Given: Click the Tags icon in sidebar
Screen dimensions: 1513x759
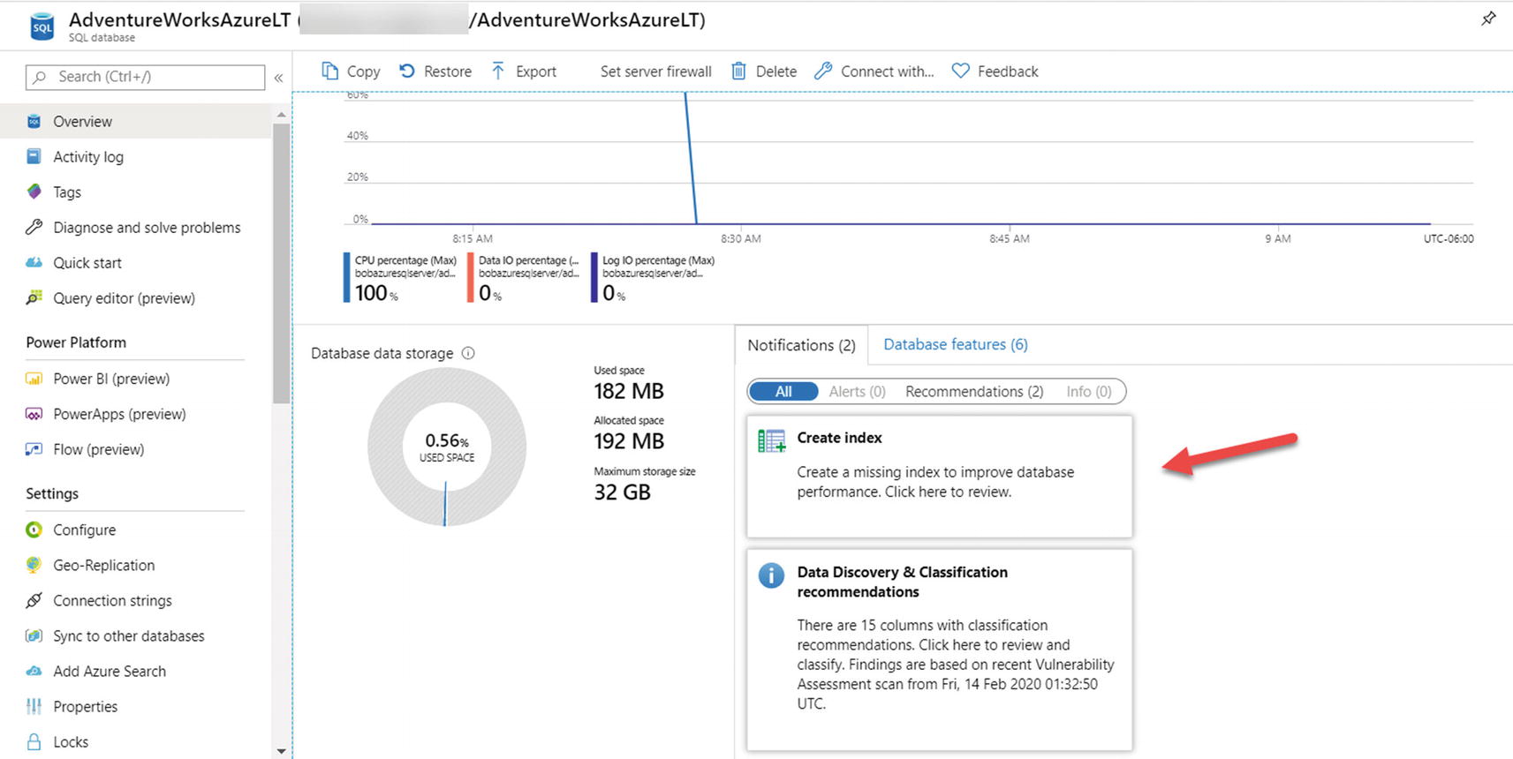Looking at the screenshot, I should tap(34, 192).
